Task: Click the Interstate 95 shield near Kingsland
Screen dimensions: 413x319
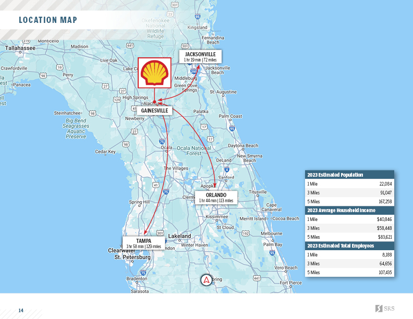Action: [198, 17]
